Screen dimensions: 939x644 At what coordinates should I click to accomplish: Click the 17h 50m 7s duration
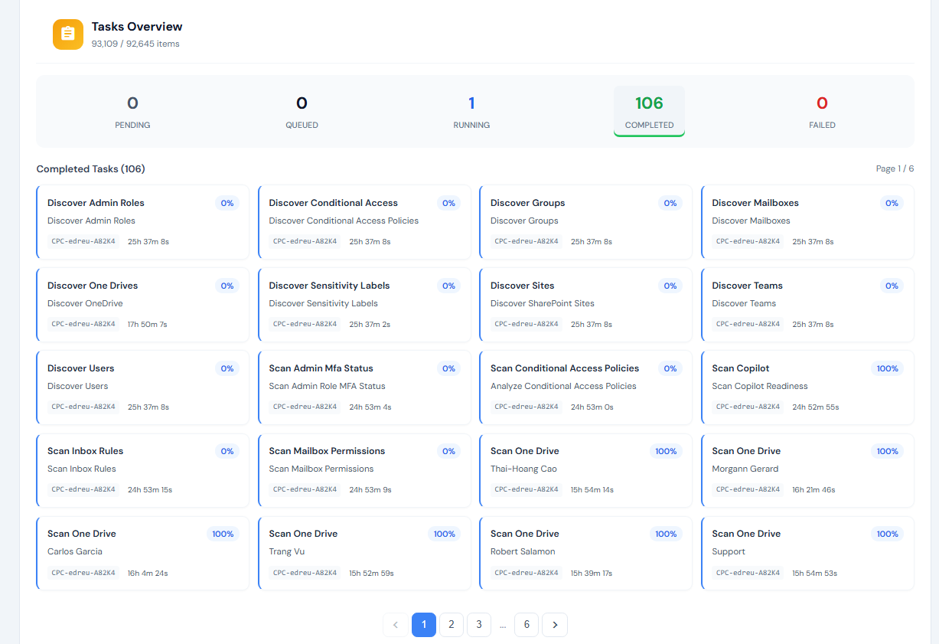click(x=147, y=324)
